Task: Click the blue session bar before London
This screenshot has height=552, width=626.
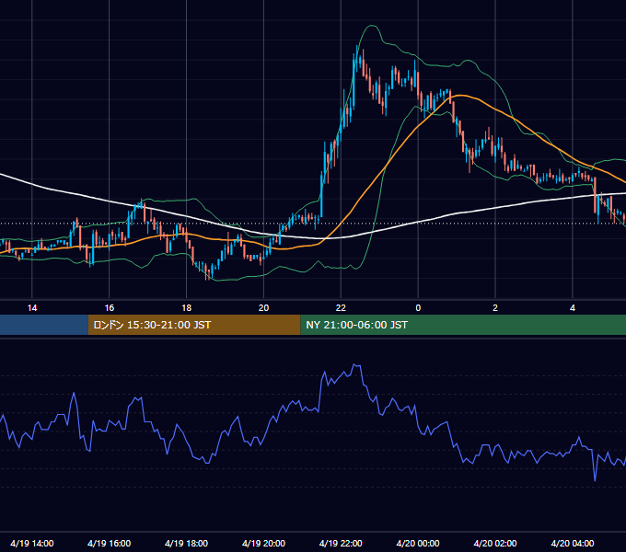Action: point(44,325)
